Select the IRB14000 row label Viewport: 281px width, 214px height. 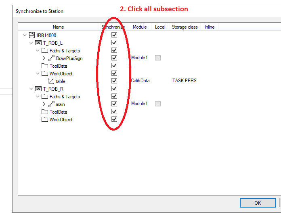click(46, 35)
